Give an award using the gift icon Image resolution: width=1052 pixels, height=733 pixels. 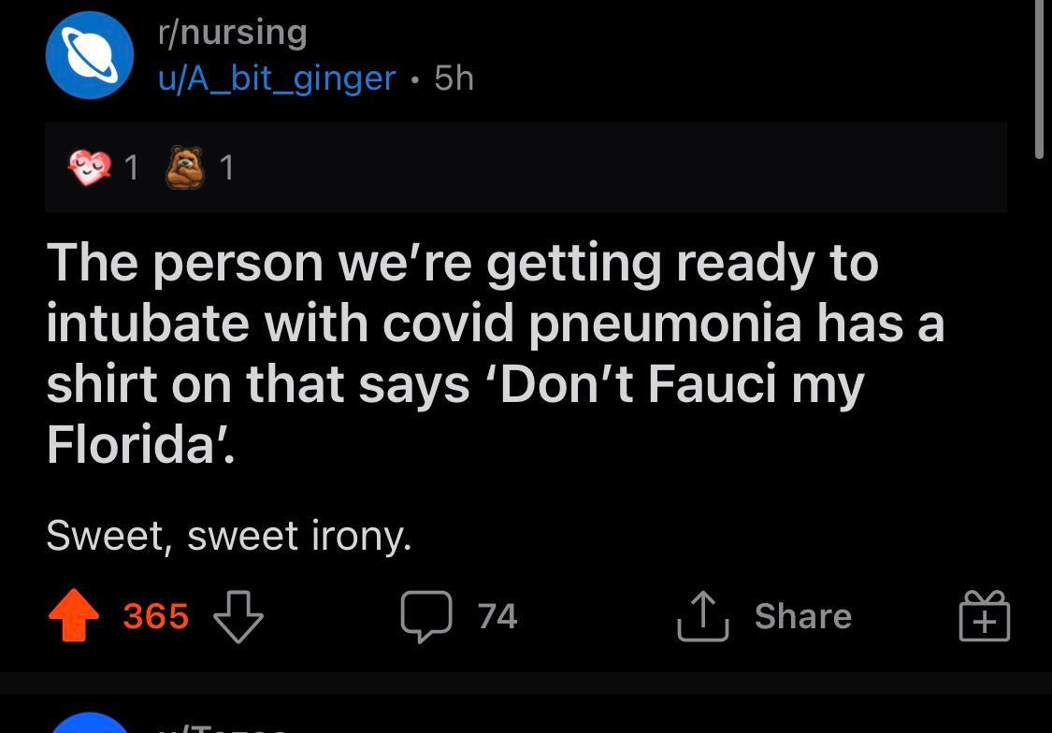click(x=984, y=617)
